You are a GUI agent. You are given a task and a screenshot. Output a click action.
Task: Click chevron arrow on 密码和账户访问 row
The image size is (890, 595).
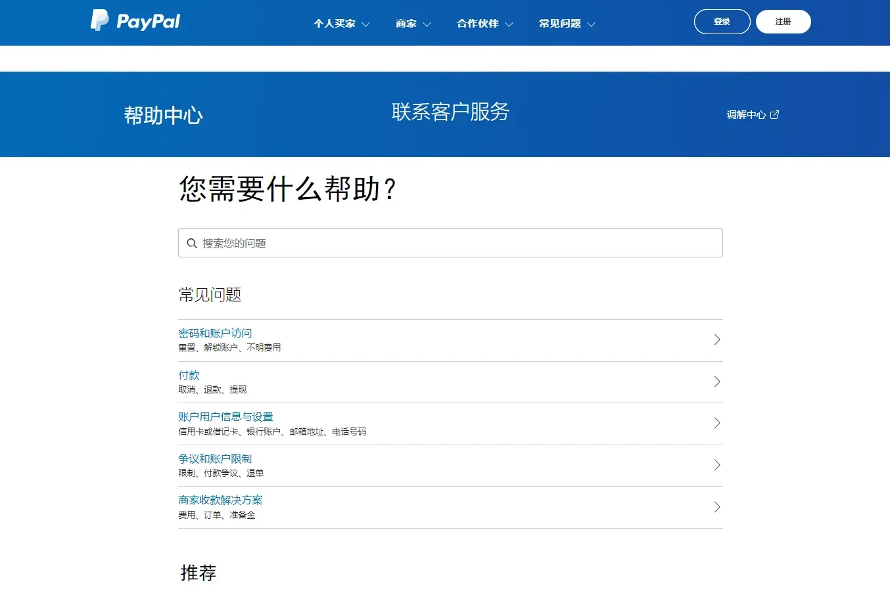717,340
